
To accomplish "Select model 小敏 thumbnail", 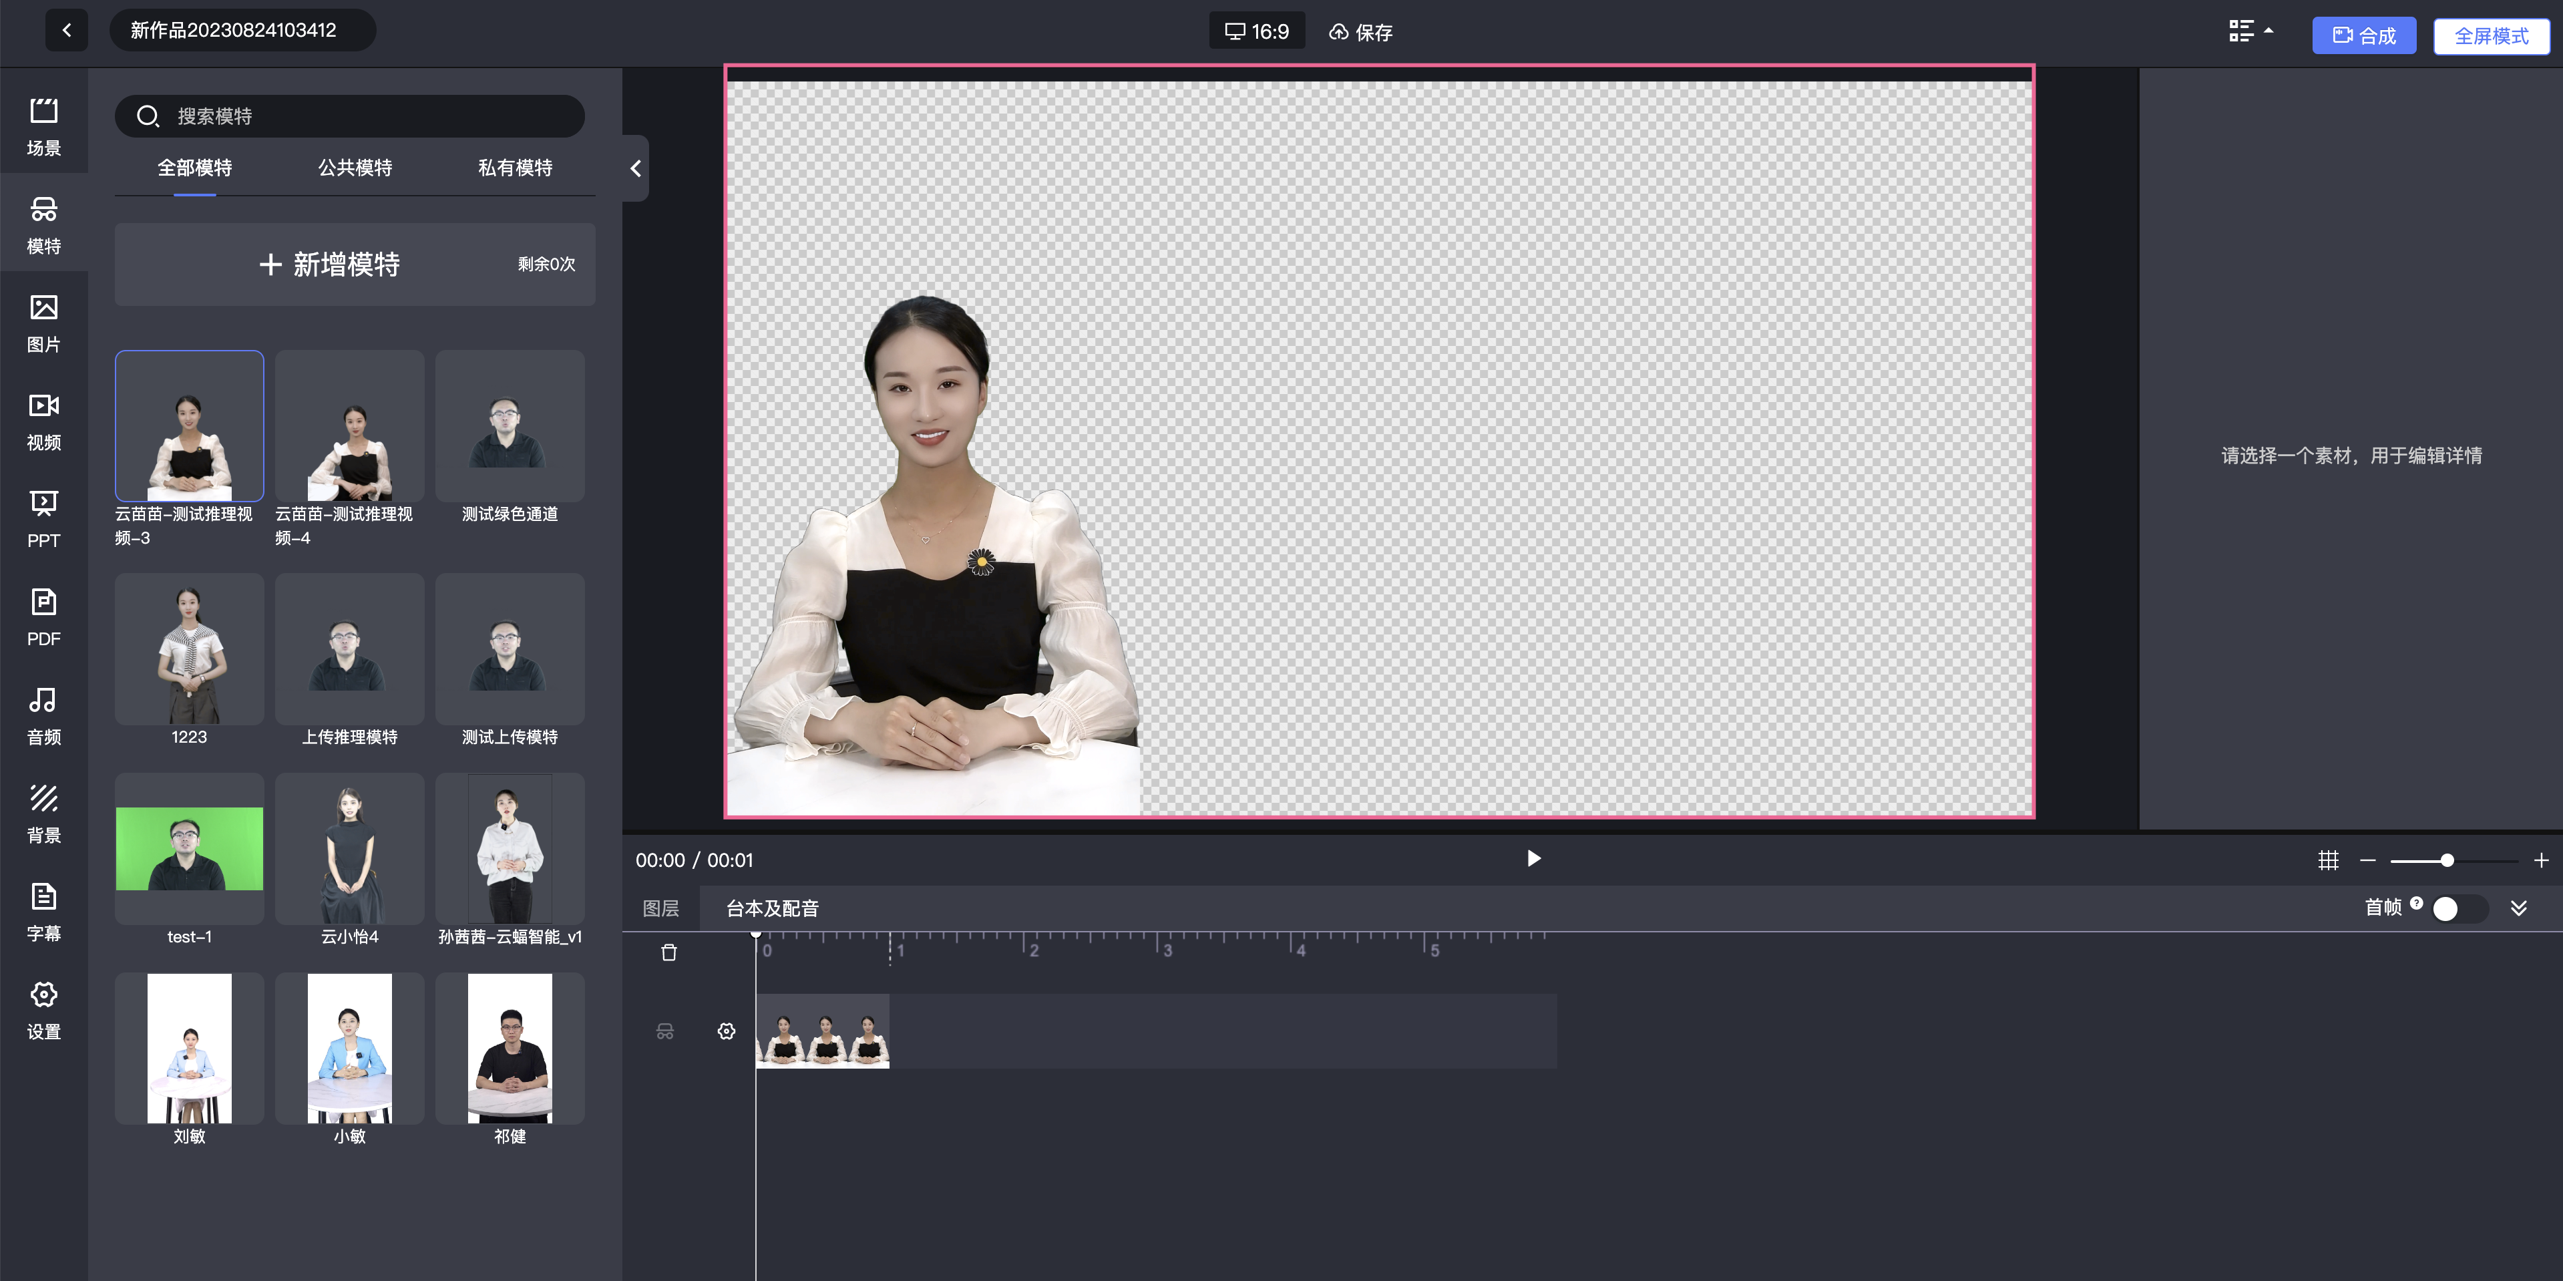I will tap(349, 1049).
